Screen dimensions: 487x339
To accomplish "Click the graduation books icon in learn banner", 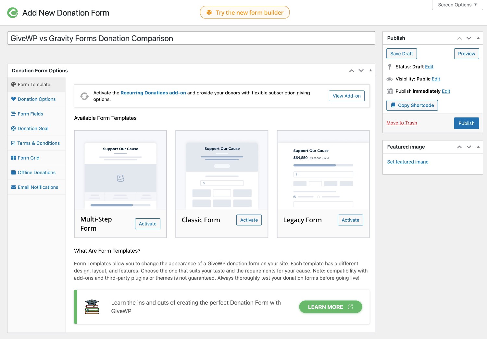I will coord(92,307).
